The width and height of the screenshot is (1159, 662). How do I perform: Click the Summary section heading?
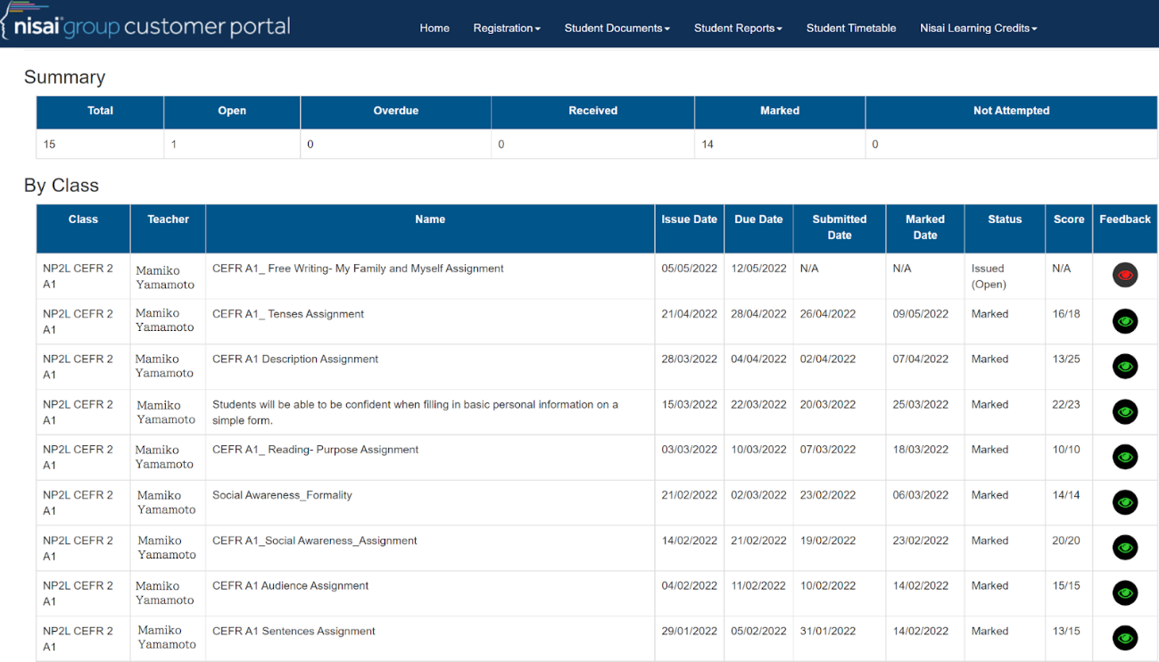click(x=64, y=78)
